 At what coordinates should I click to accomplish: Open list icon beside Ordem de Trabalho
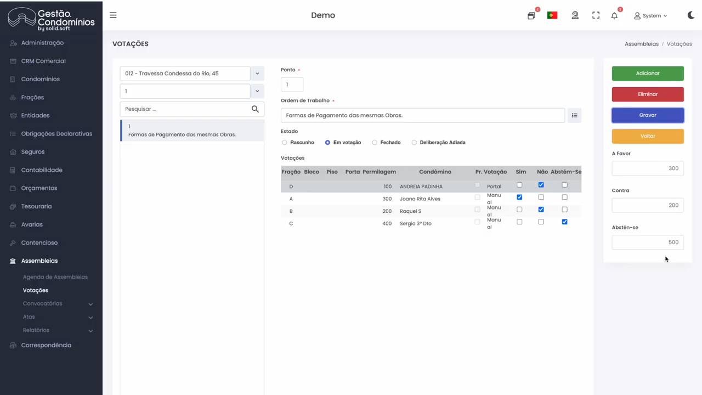click(x=574, y=115)
